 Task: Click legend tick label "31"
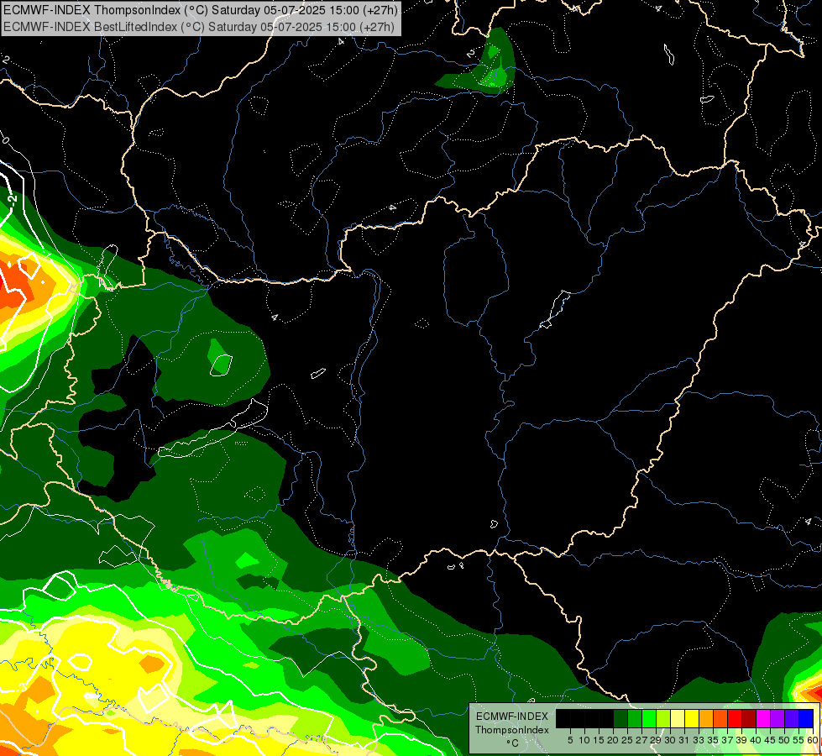(684, 740)
